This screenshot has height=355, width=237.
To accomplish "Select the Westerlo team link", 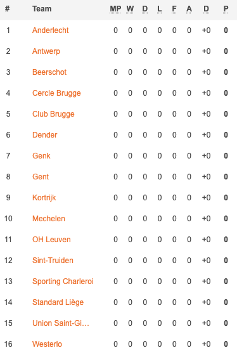I will coord(47,344).
